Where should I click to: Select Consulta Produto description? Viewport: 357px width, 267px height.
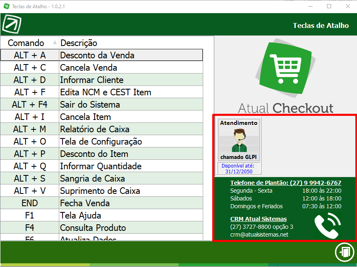pos(131,228)
